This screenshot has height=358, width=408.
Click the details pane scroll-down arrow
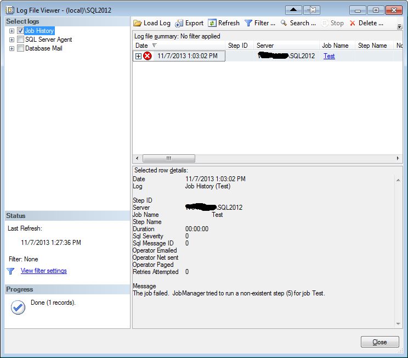pyautogui.click(x=398, y=323)
